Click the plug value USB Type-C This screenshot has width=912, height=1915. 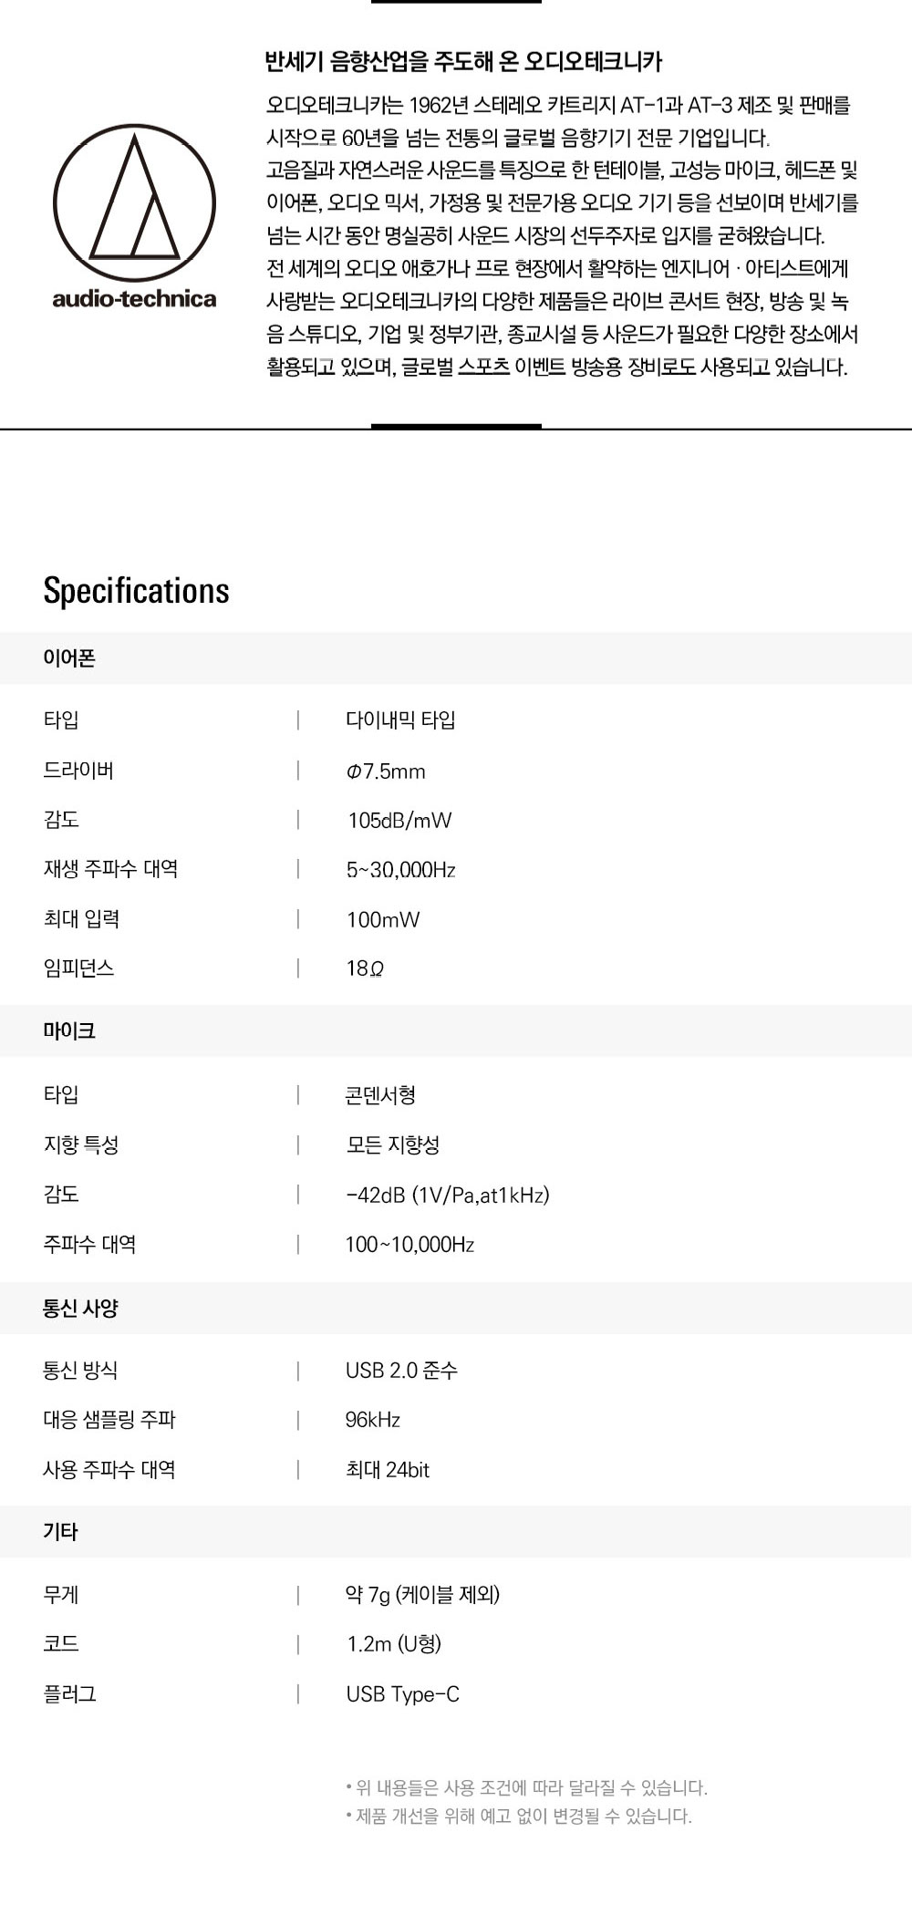(x=402, y=1694)
